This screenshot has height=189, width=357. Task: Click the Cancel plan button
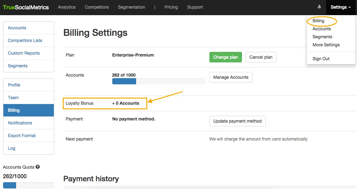pos(261,57)
